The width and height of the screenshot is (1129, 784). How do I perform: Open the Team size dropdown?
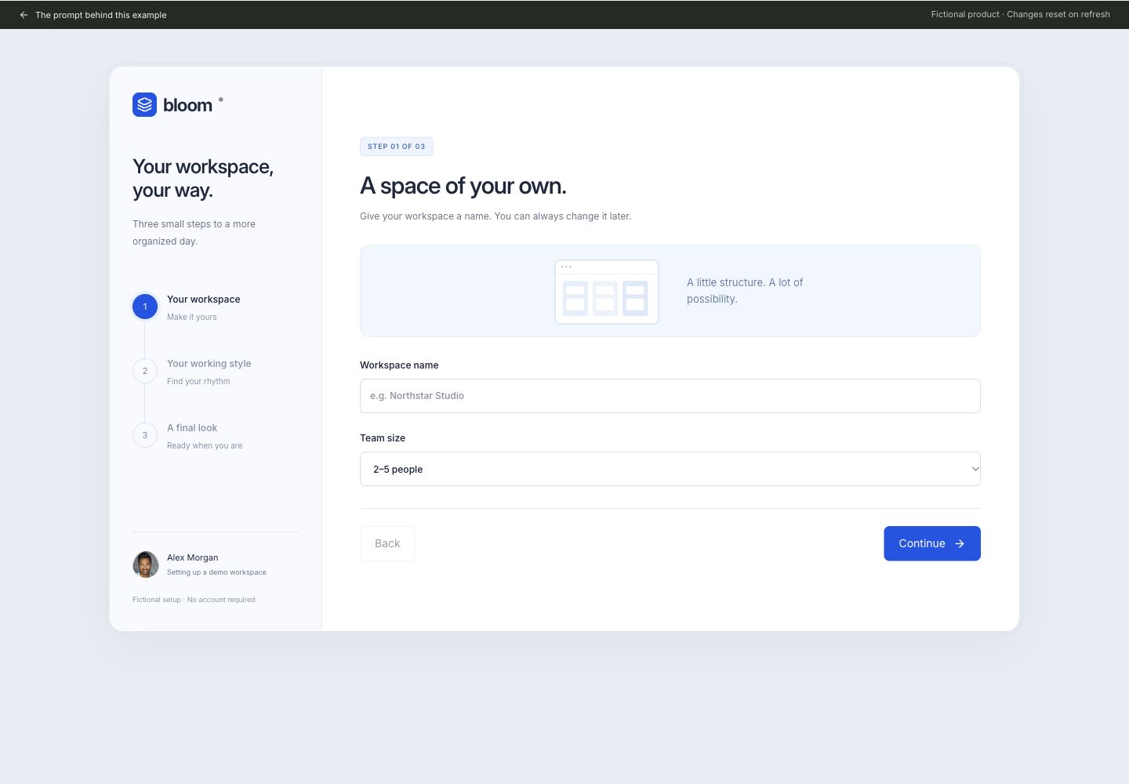(x=670, y=469)
